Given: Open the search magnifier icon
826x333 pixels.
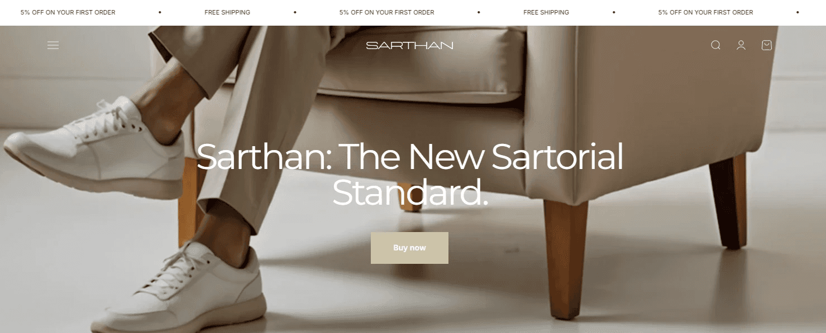Looking at the screenshot, I should (715, 45).
